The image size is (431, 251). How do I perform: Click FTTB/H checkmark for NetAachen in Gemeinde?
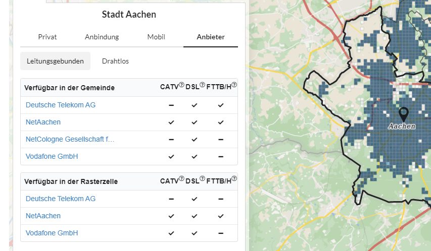pos(221,122)
